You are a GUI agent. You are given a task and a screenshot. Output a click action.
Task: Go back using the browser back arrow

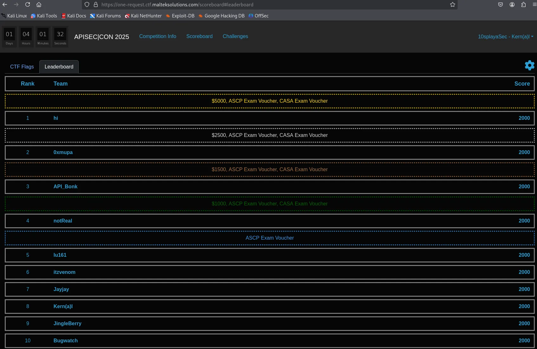pos(5,4)
